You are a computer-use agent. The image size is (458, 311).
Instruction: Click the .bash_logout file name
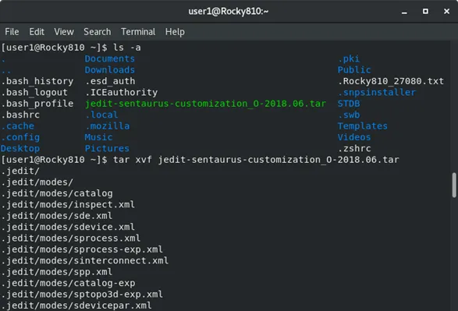[34, 92]
